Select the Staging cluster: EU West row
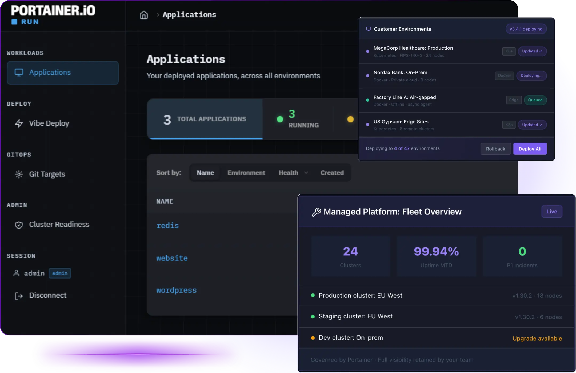Image resolution: width=576 pixels, height=373 pixels. (x=437, y=317)
